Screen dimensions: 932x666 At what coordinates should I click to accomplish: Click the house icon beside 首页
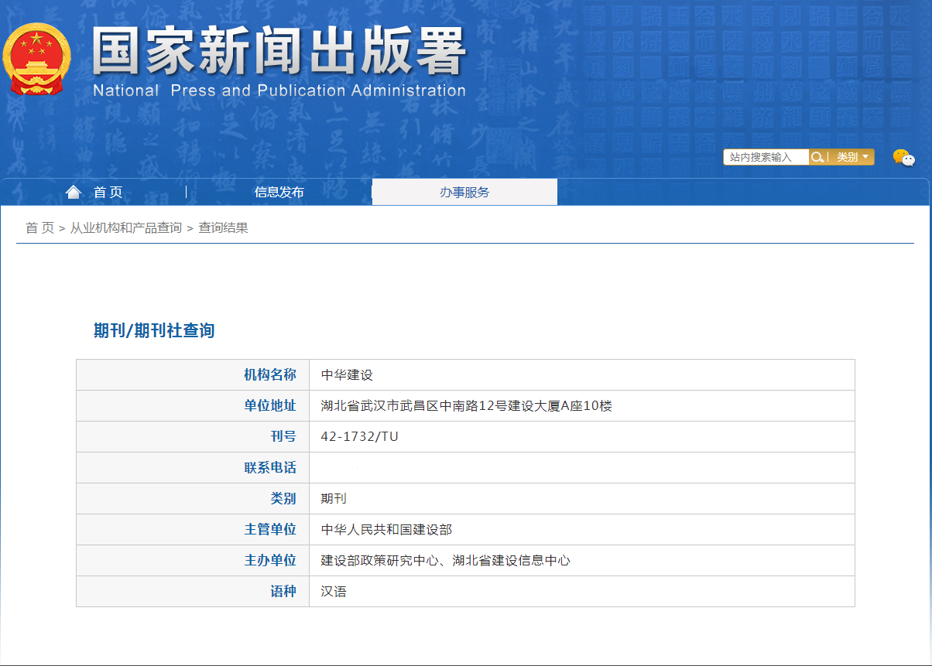pos(74,192)
